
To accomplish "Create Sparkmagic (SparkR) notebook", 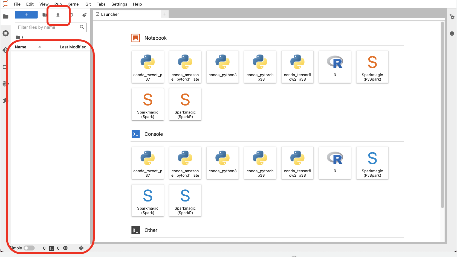I will point(185,104).
